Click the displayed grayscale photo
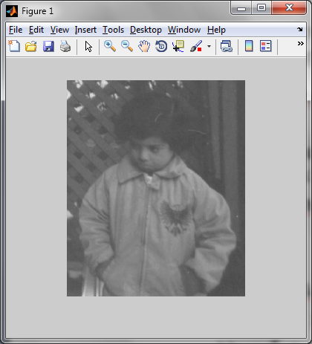The height and width of the screenshot is (344, 312). click(156, 188)
